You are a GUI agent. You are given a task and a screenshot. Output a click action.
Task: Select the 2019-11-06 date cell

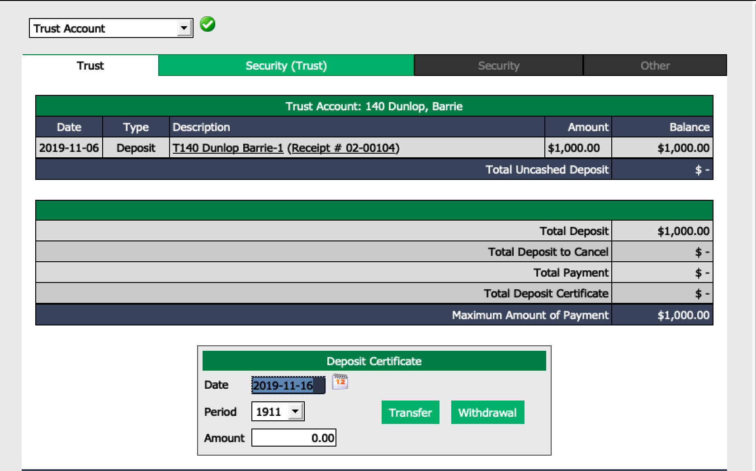click(69, 148)
